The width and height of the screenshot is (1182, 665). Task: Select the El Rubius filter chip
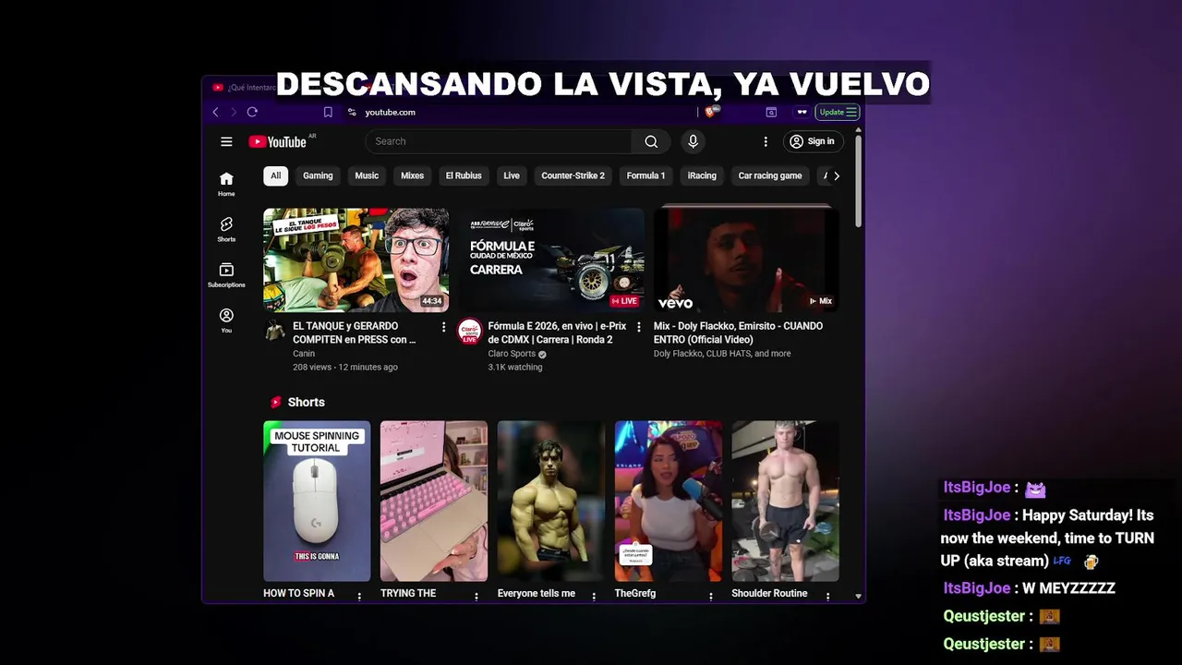click(x=464, y=175)
